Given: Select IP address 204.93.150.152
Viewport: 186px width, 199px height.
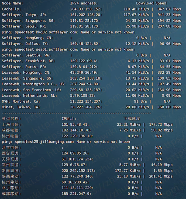Looking at the screenshot, I should point(86,9).
